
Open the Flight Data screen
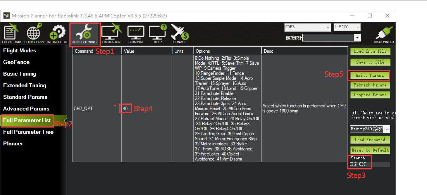tap(11, 33)
